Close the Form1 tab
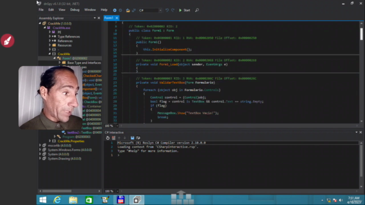Image resolution: width=365 pixels, height=205 pixels. click(117, 18)
